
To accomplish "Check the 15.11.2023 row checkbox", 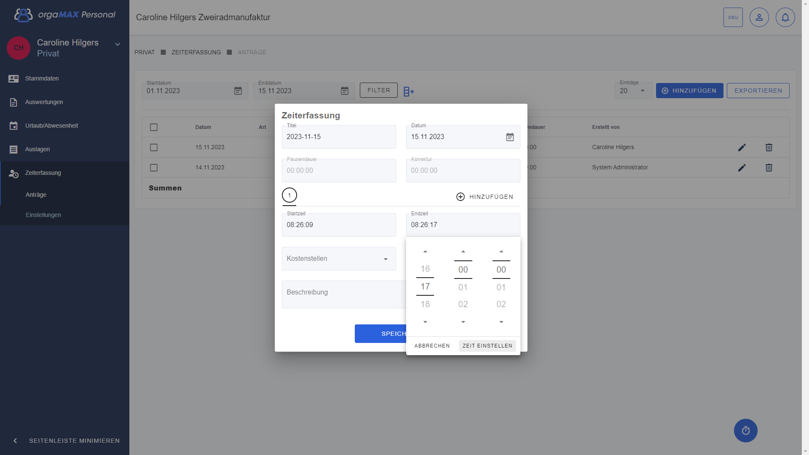I will coord(154,147).
